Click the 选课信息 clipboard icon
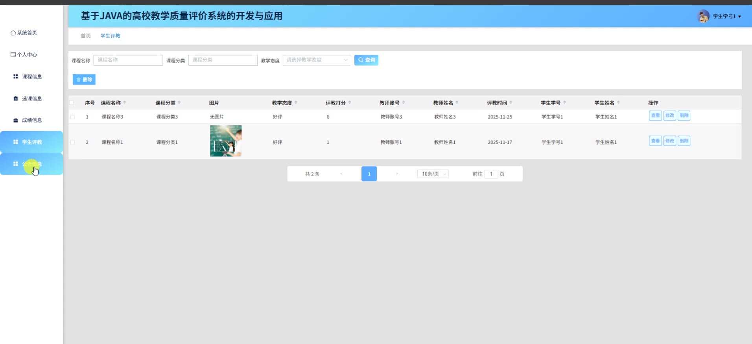The image size is (752, 344). [x=16, y=99]
